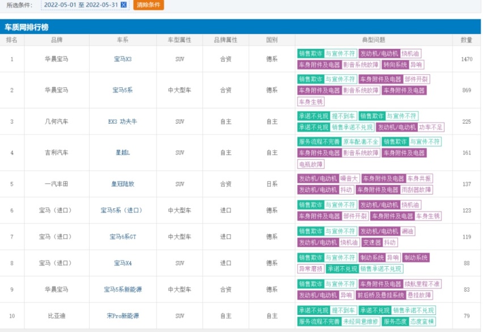Click the 一汽丰田 brand cell
Screen dimensions: 483x332
tap(57, 184)
